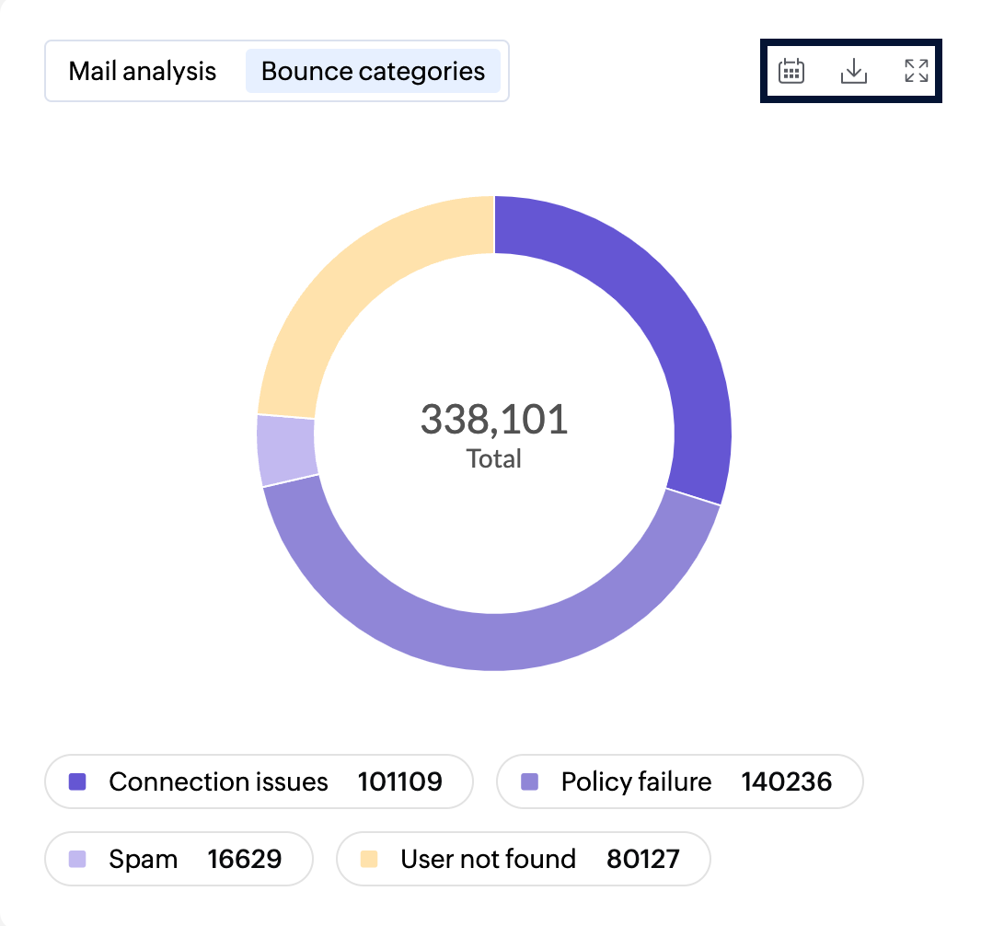Hide the Spam series via its legend label
This screenshot has width=981, height=926.
pos(143,859)
